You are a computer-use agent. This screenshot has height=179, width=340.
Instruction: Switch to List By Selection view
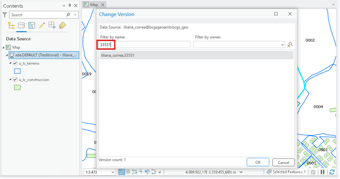pos(32,25)
